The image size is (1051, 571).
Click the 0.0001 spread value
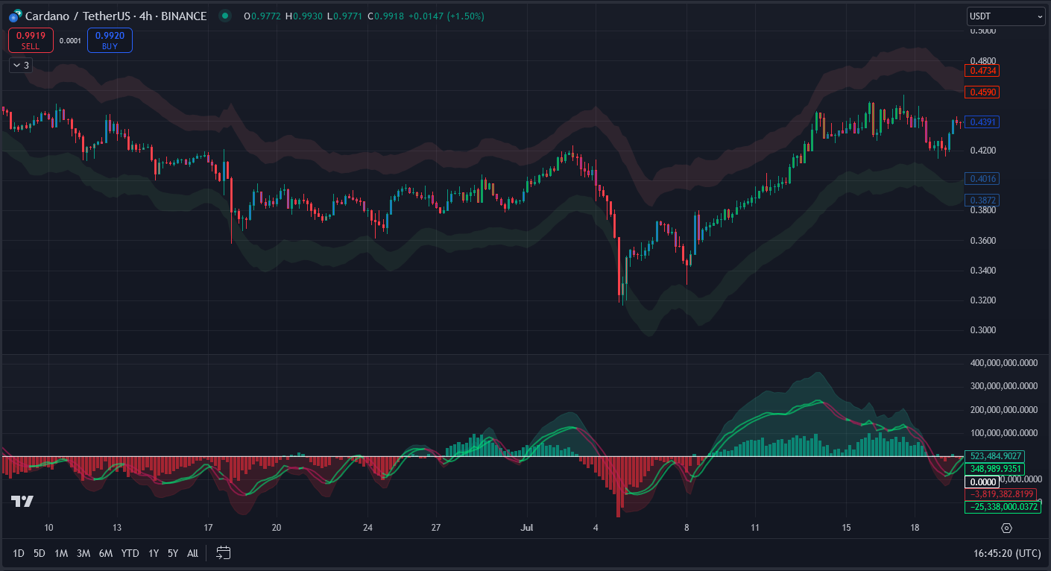(x=70, y=41)
